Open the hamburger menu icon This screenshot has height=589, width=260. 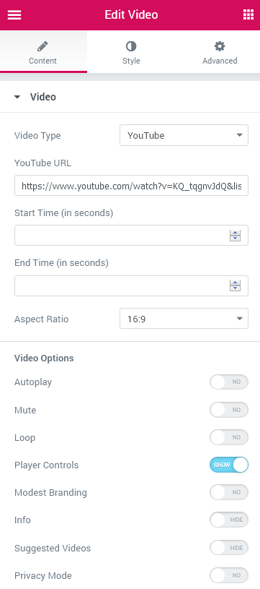click(14, 15)
